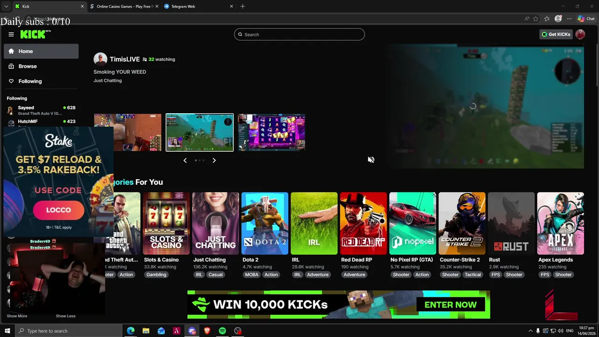599x337 pixels.
Task: Click the MOBA tag under Dota 2
Action: tap(252, 275)
